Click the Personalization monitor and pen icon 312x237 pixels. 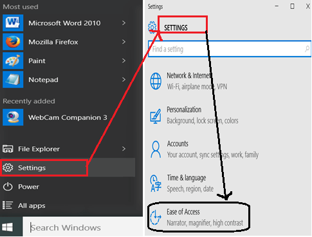tap(156, 116)
